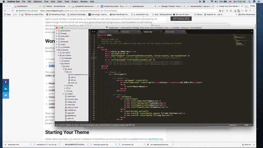Image resolution: width=263 pixels, height=148 pixels.
Task: Switch to index.php editor tab
Action: (x=130, y=32)
